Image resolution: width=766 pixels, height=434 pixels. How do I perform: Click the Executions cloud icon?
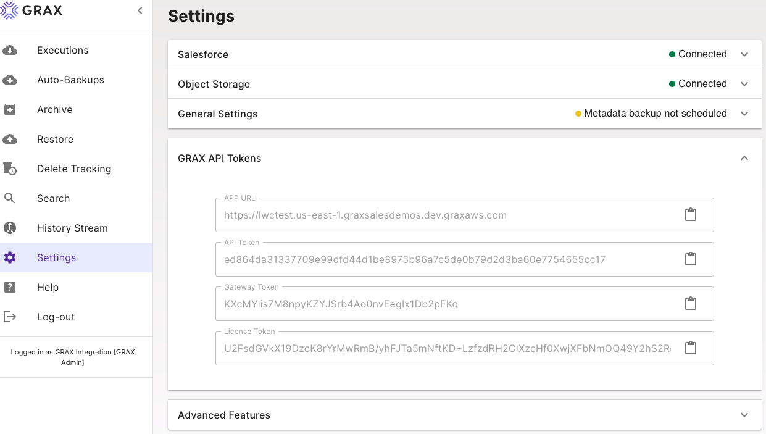(10, 50)
